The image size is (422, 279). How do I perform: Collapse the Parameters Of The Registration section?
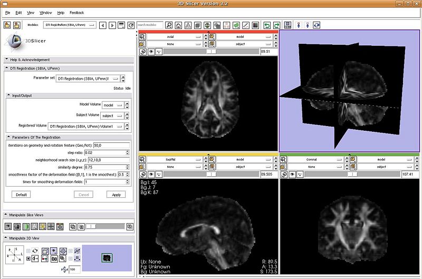point(8,137)
